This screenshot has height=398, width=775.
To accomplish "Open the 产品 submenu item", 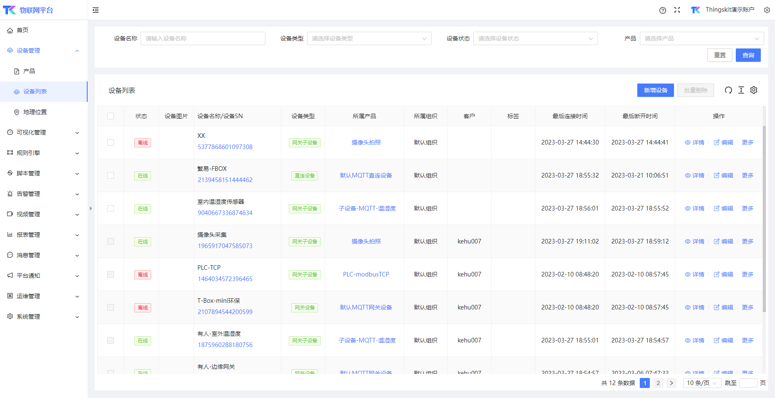I will click(x=44, y=71).
